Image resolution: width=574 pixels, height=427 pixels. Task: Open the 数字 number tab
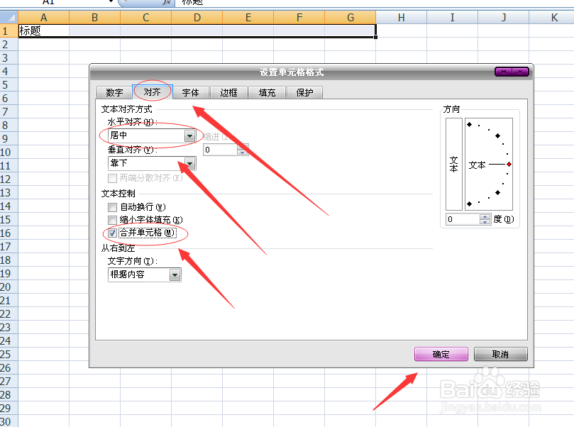point(114,92)
